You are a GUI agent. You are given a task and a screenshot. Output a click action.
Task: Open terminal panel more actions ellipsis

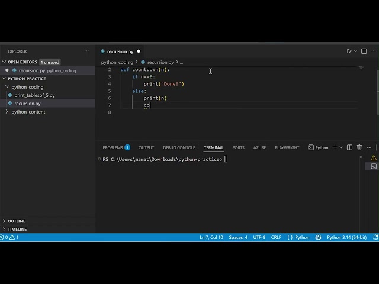[369, 147]
